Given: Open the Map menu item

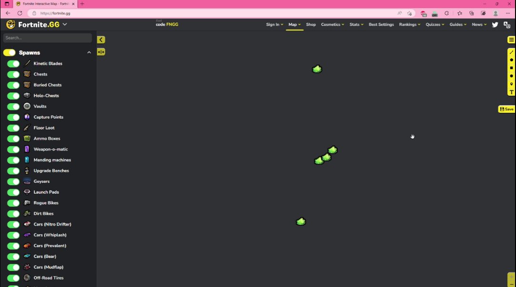Looking at the screenshot, I should tap(294, 25).
